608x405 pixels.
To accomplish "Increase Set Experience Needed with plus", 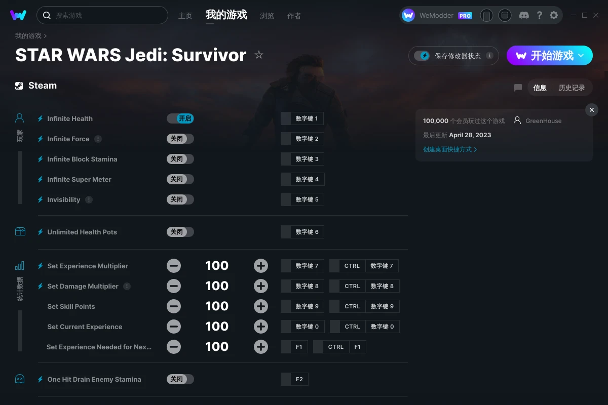I will (261, 347).
